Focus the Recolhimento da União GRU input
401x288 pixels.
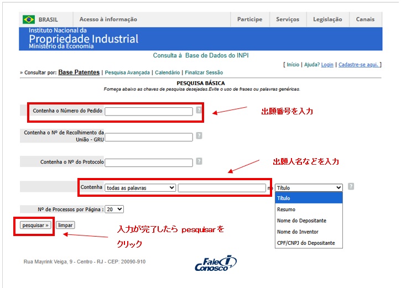coord(149,137)
